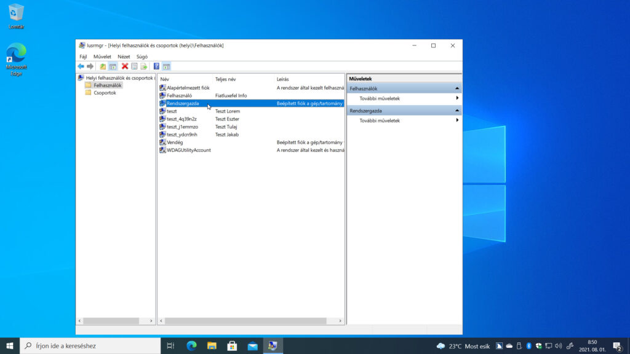This screenshot has height=354, width=630.
Task: Select the Csoportok folder in tree
Action: (105, 93)
